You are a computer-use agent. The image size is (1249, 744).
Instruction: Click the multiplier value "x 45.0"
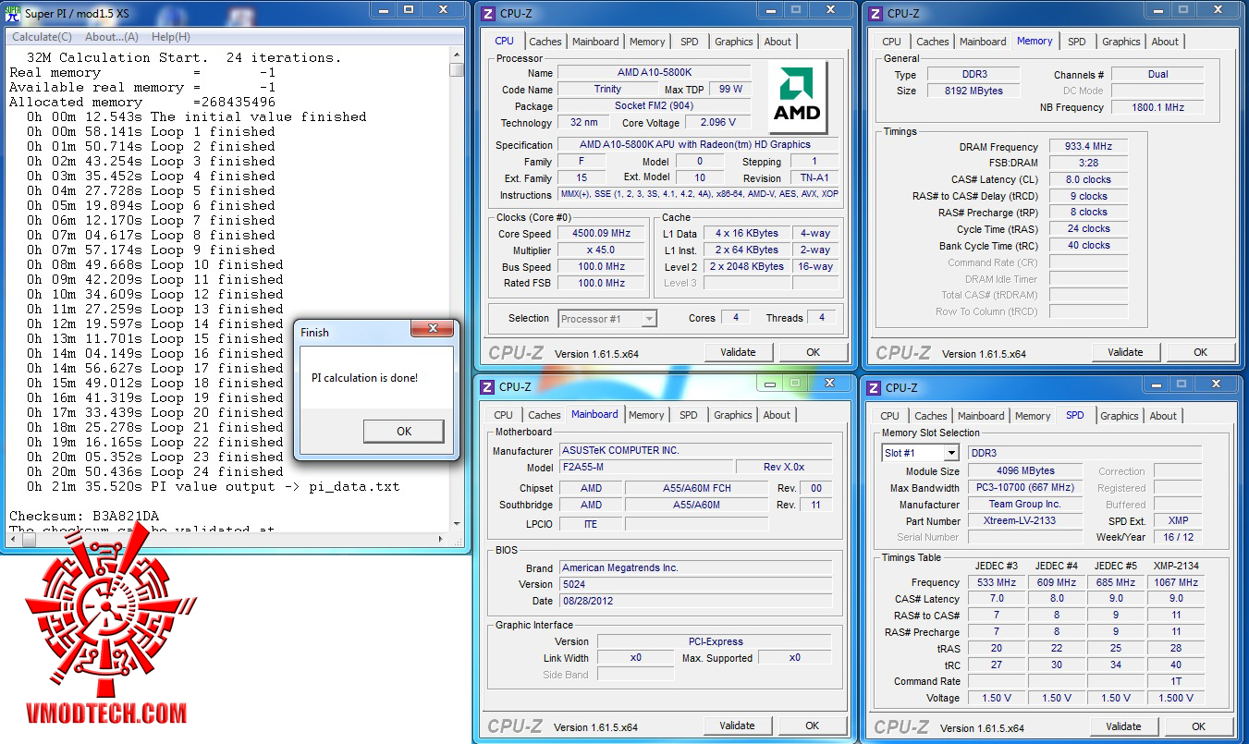coord(602,250)
